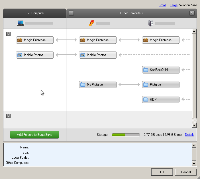Click the dashed arrow beside KeePass2.14
The image size is (200, 179).
pyautogui.click(x=186, y=70)
